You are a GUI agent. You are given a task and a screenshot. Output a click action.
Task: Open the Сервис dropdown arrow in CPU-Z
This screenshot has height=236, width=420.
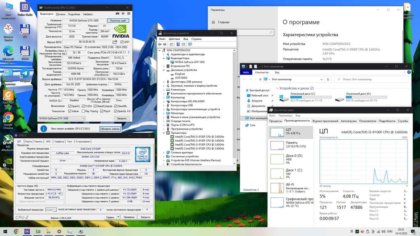pyautogui.click(x=118, y=217)
